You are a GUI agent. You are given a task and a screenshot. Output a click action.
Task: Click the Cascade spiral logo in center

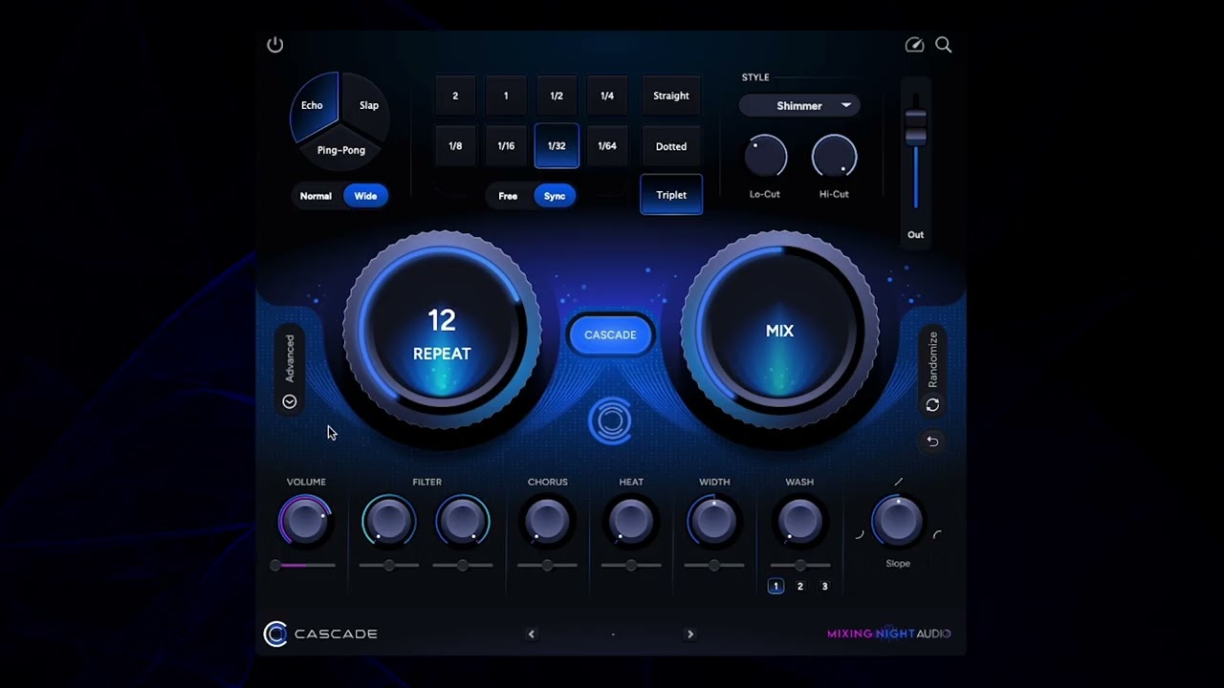tap(610, 420)
